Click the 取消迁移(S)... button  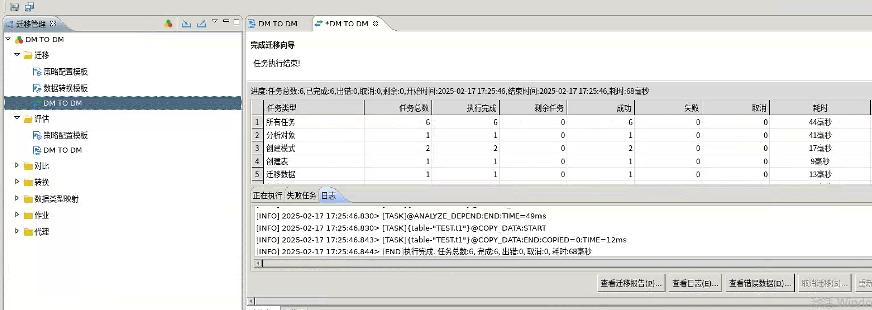(x=824, y=283)
